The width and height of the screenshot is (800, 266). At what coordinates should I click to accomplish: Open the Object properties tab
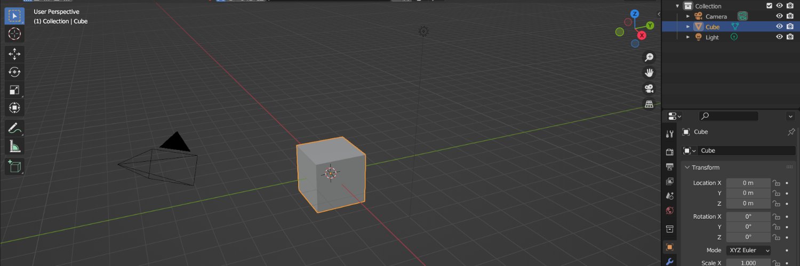pyautogui.click(x=670, y=247)
